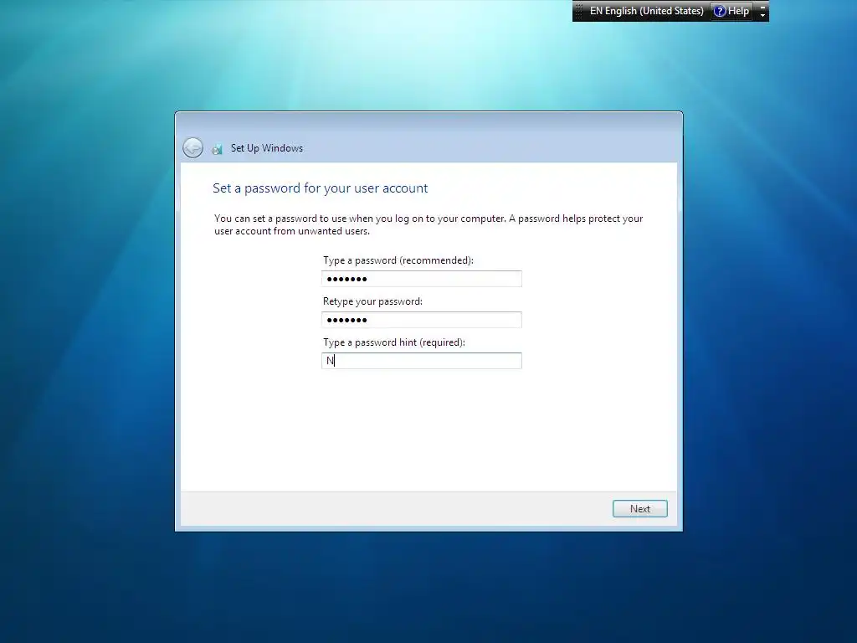Select EN English (United States) input language

(x=647, y=11)
